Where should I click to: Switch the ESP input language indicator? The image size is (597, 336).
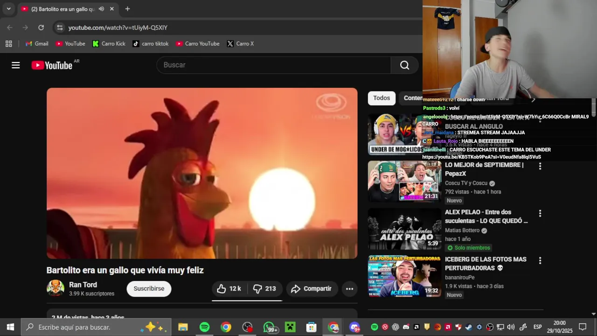tap(537, 327)
